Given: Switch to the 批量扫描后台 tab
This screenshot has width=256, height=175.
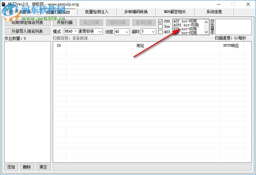Looking at the screenshot, I should [x=58, y=12].
